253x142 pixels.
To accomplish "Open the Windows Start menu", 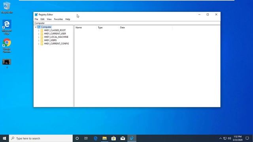I will (4, 138).
